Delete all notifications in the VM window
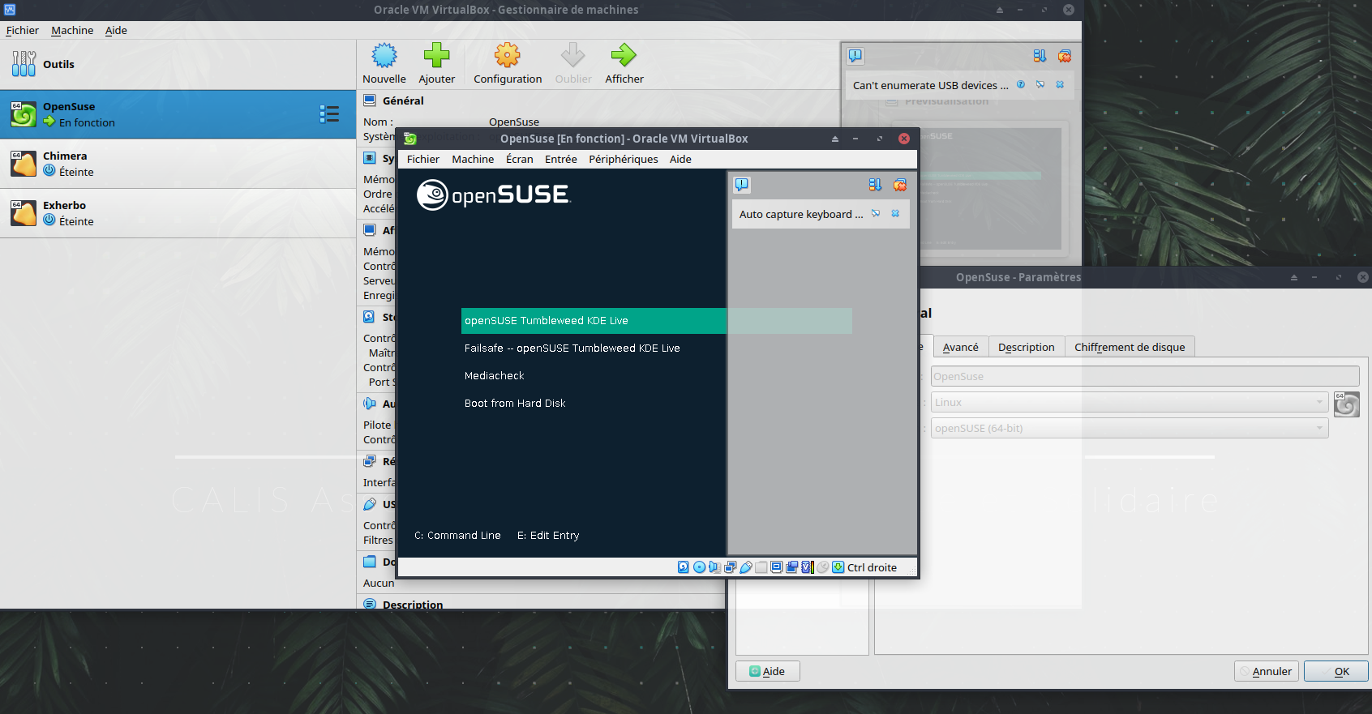1372x714 pixels. [x=899, y=185]
